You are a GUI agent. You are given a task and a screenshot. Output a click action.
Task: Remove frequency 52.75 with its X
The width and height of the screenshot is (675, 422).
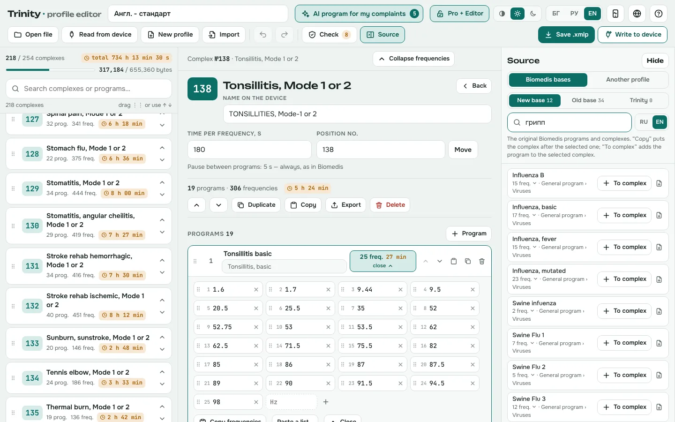point(256,327)
